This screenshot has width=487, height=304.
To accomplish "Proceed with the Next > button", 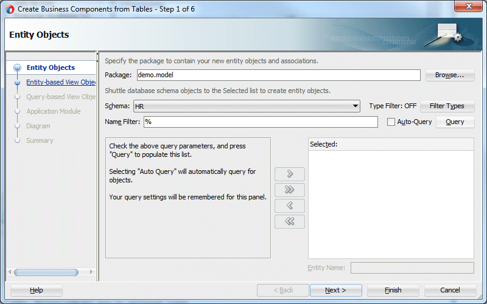I will click(x=336, y=291).
